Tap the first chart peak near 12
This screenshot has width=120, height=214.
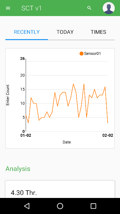pyautogui.click(x=31, y=98)
